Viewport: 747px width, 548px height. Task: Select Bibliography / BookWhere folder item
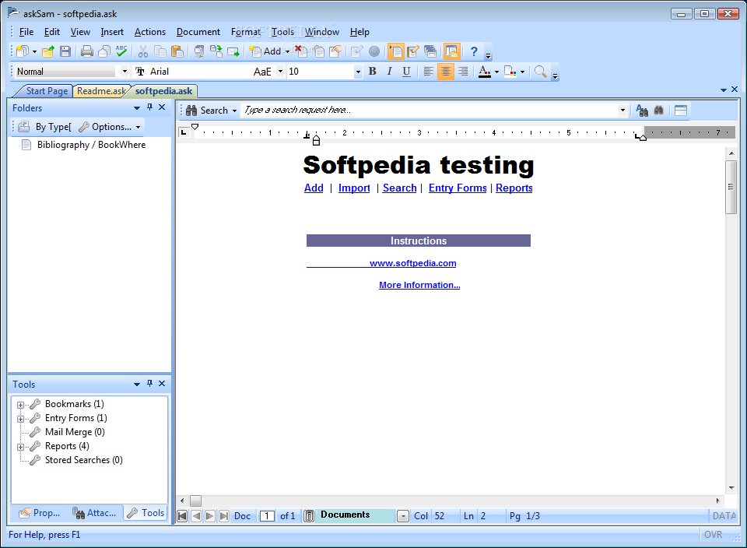click(x=91, y=145)
